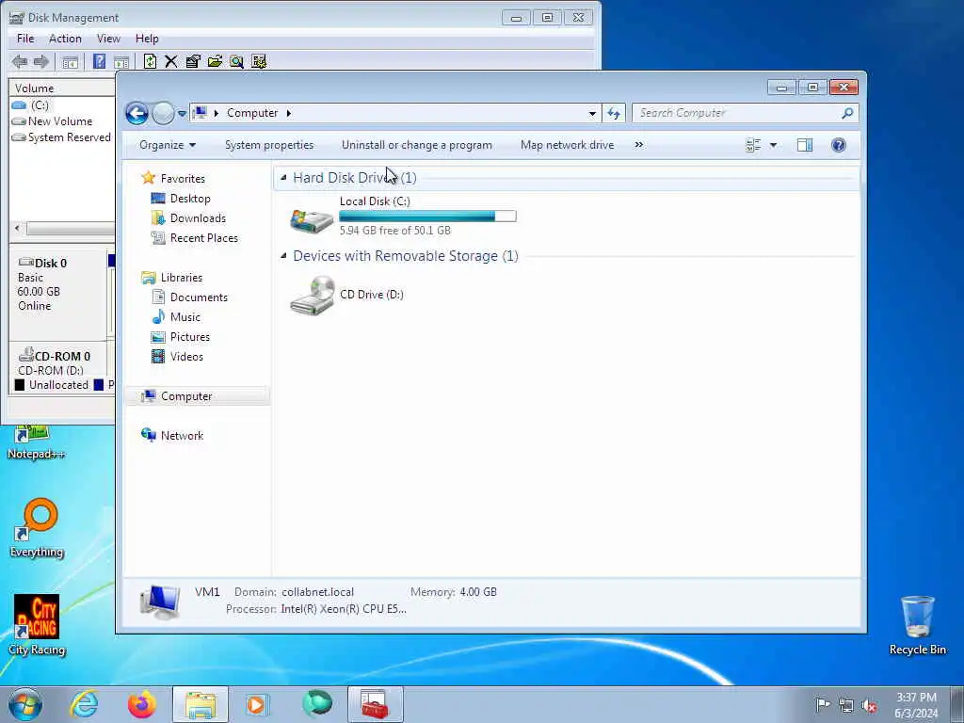Open the View menu in Disk Management

pyautogui.click(x=108, y=39)
